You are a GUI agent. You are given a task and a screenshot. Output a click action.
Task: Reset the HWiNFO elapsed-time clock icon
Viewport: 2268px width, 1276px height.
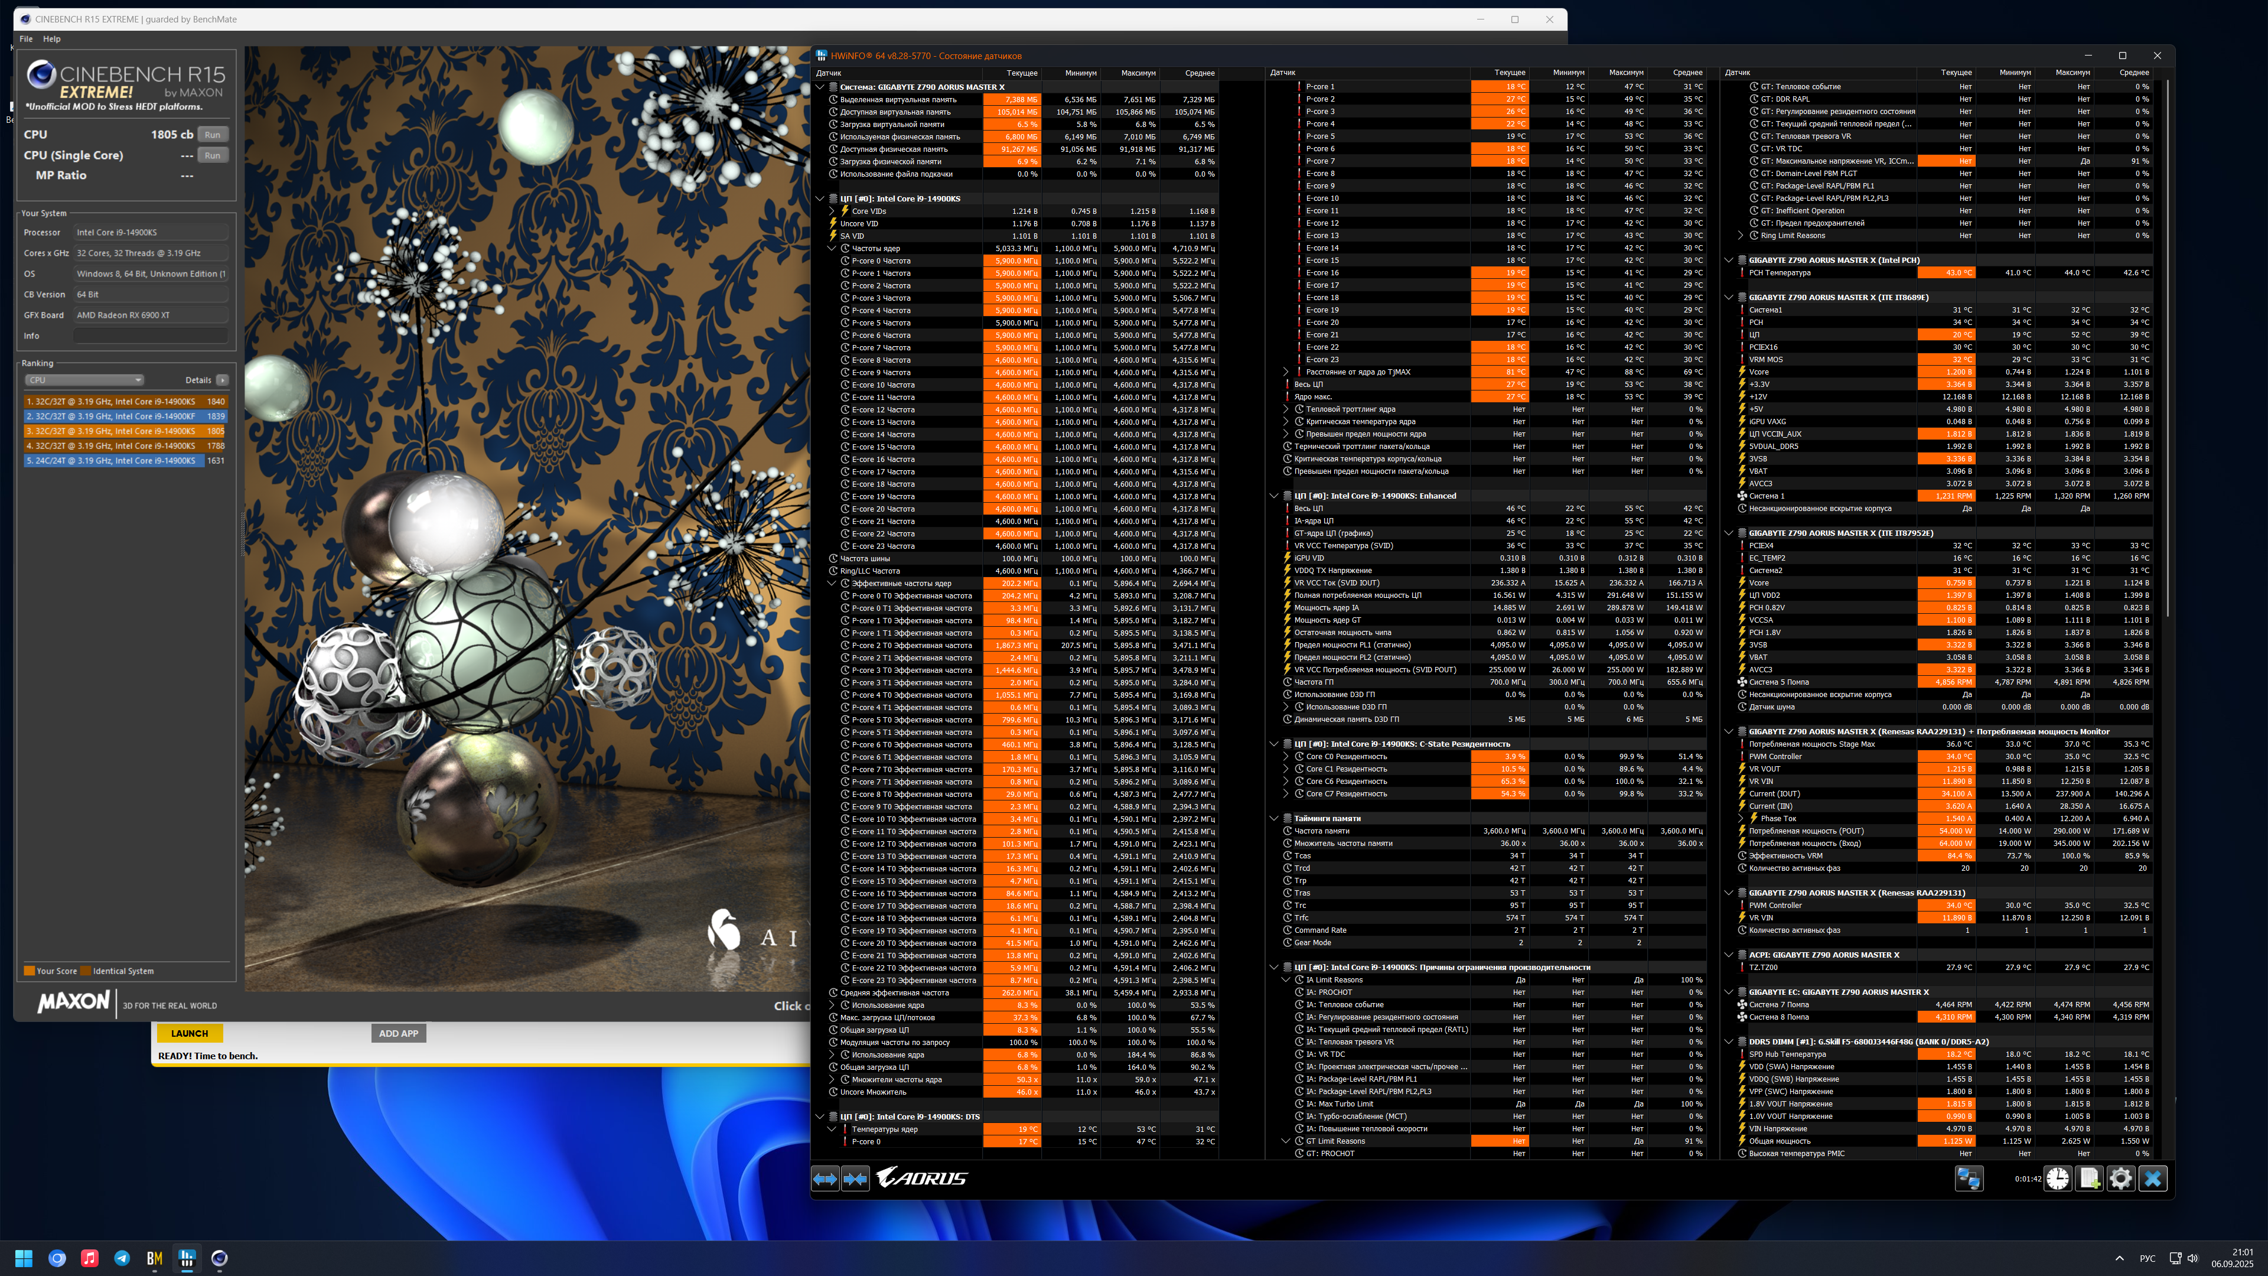2058,1179
